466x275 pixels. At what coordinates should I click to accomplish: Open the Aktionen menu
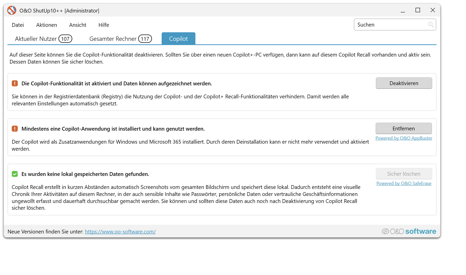coord(46,25)
